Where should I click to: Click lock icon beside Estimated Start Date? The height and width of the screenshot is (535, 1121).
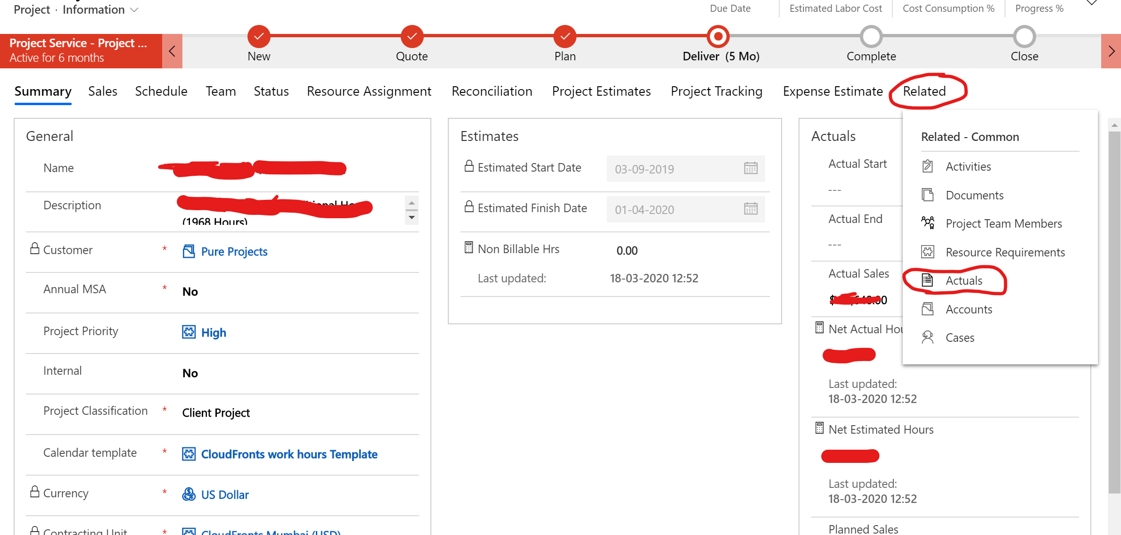pos(469,166)
